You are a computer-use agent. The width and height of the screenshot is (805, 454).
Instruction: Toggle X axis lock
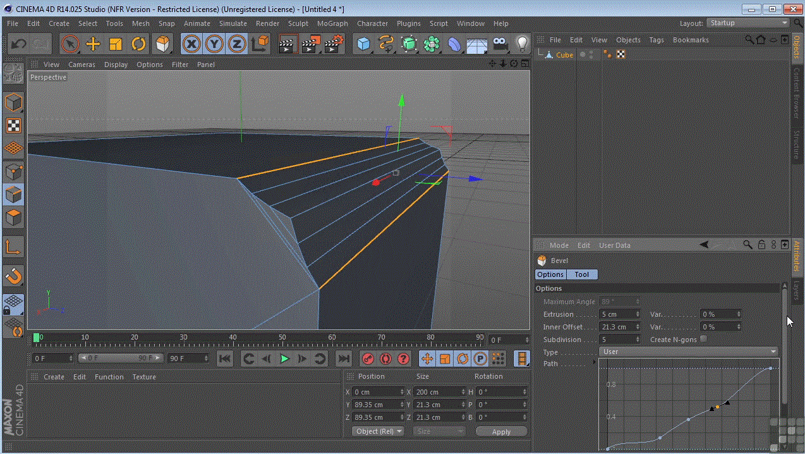[191, 44]
